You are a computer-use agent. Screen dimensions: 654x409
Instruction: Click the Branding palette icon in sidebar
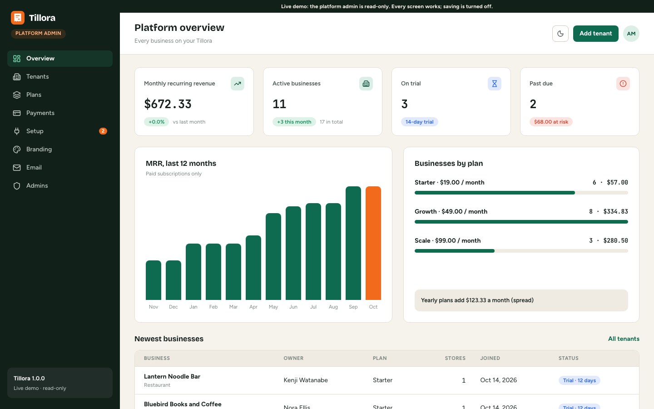click(17, 150)
